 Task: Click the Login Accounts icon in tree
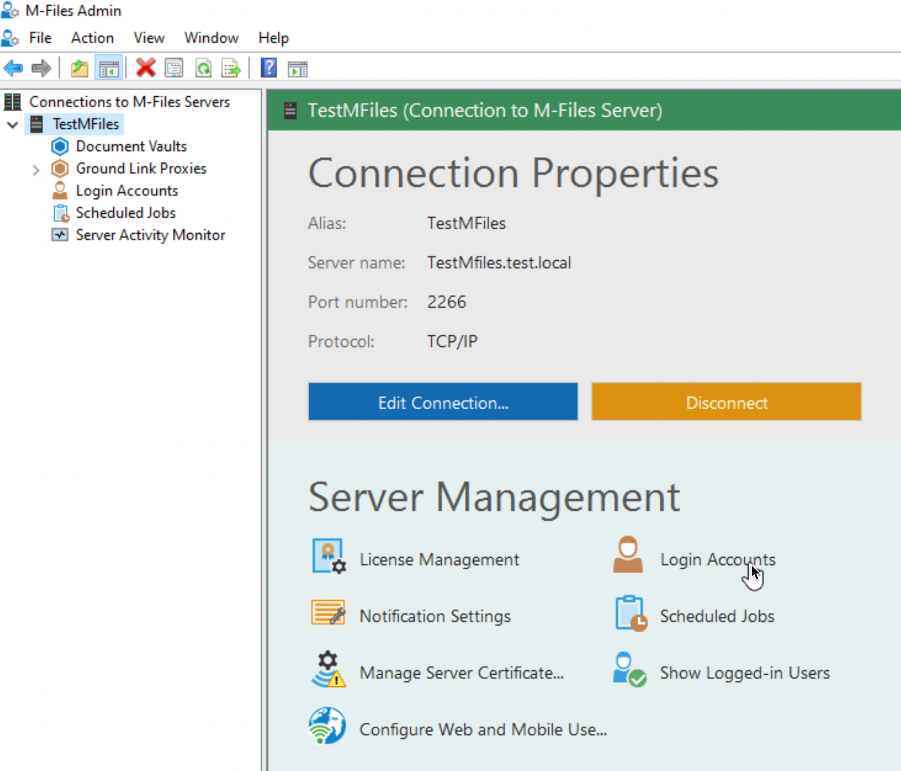point(60,191)
